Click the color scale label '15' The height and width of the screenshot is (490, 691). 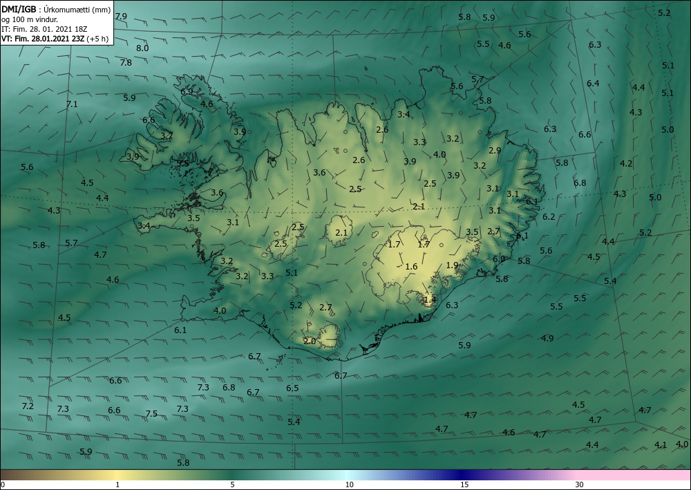point(464,484)
